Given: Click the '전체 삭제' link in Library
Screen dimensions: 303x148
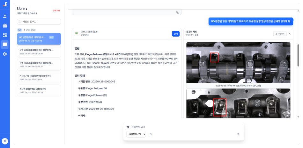Looking at the screenshot, I should click(56, 11).
